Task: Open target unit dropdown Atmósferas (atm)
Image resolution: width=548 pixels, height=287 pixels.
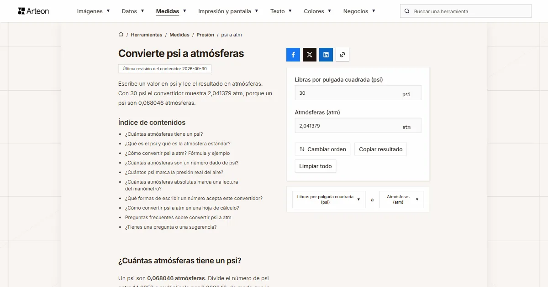Action: tap(401, 200)
